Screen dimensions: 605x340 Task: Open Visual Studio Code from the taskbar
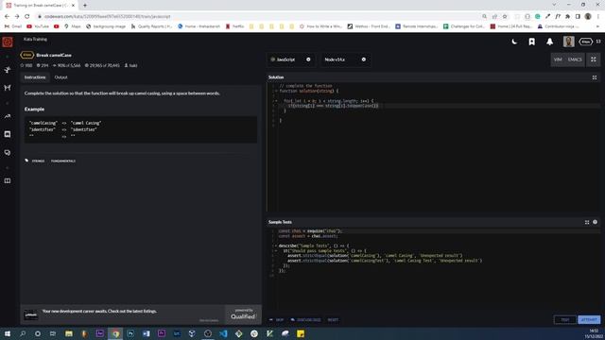(223, 333)
